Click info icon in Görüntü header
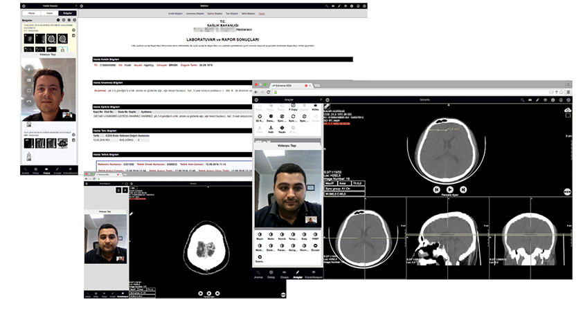 coord(553,100)
